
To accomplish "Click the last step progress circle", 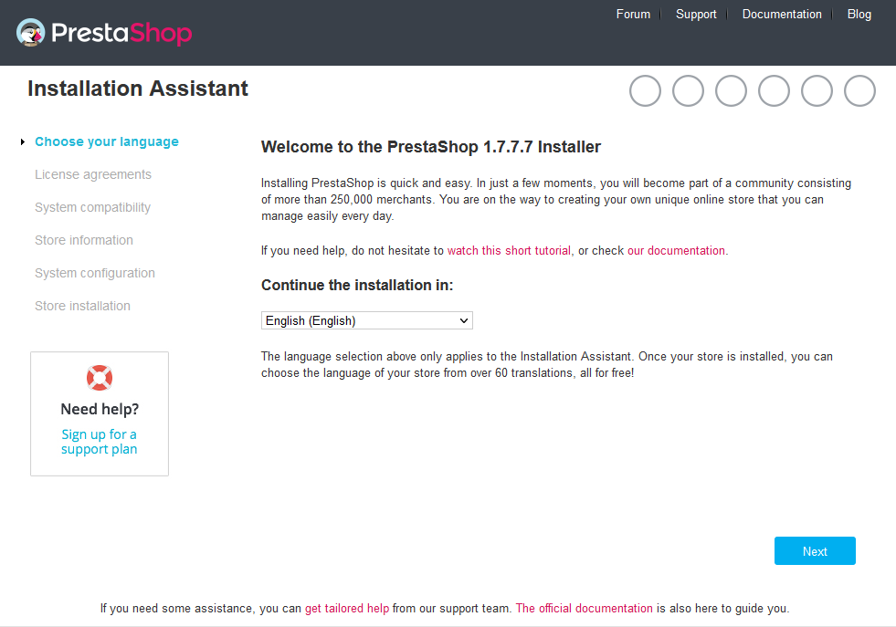I will click(859, 90).
